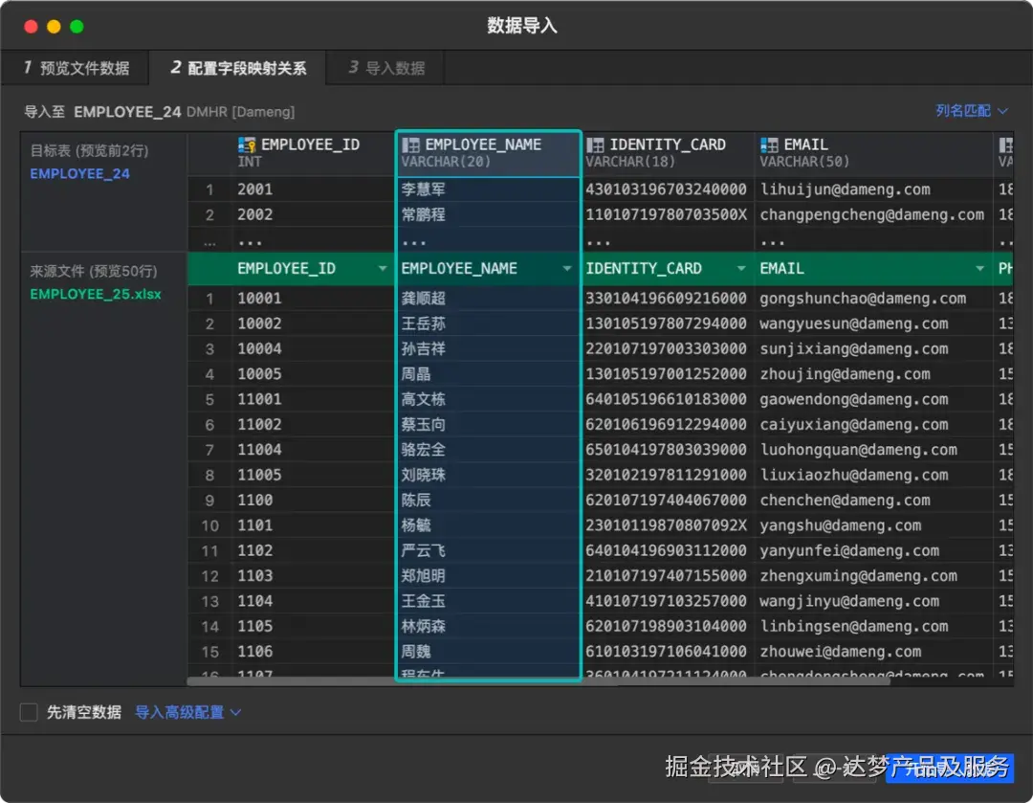Open the 列名匹配 matching dropdown
Image resolution: width=1033 pixels, height=803 pixels.
[x=972, y=111]
